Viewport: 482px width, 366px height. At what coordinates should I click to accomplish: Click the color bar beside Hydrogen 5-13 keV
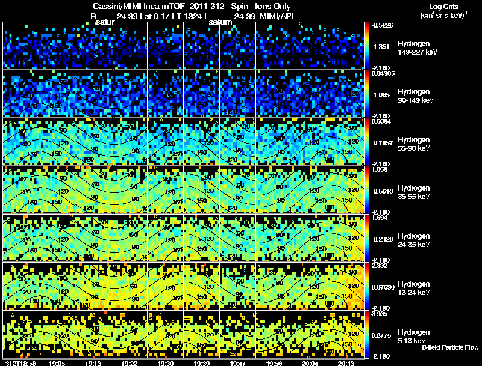click(x=366, y=334)
